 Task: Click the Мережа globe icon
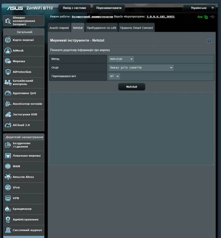tap(8, 61)
